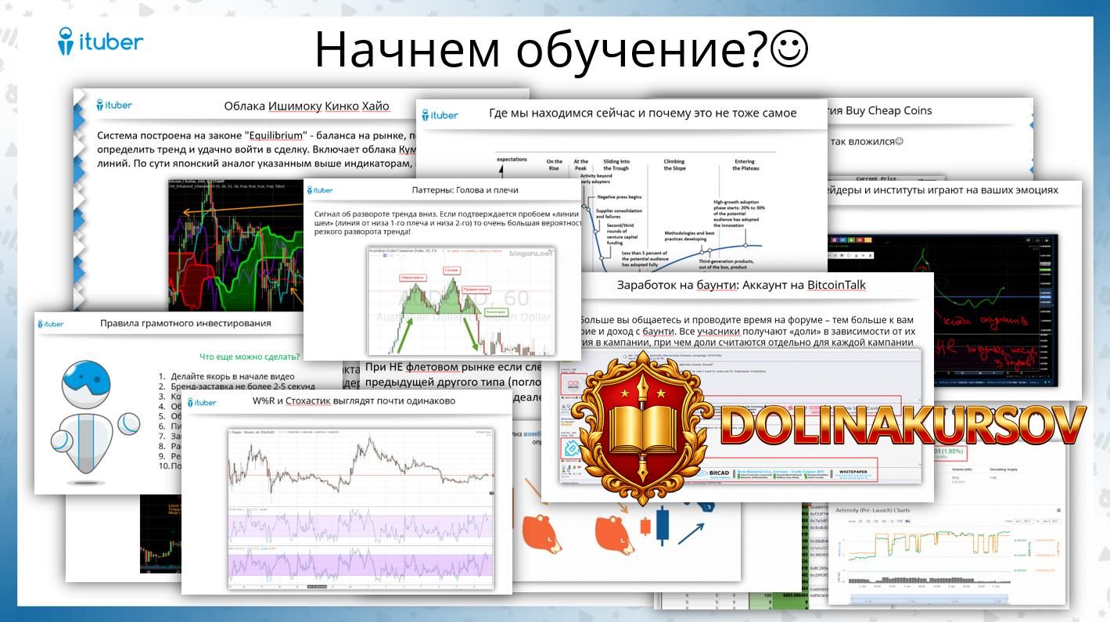Open the Aeternity Pre-Launch Charts graph

(947, 555)
